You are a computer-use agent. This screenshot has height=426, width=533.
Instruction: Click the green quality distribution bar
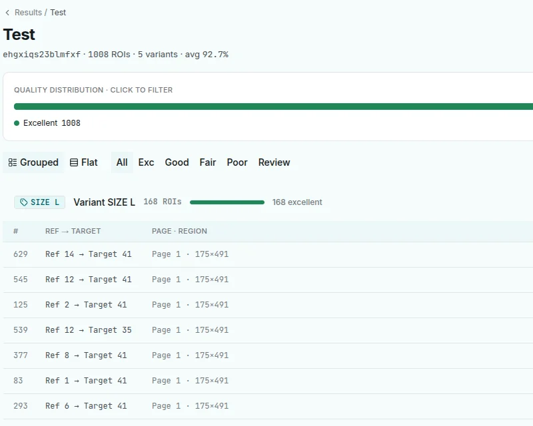point(273,106)
